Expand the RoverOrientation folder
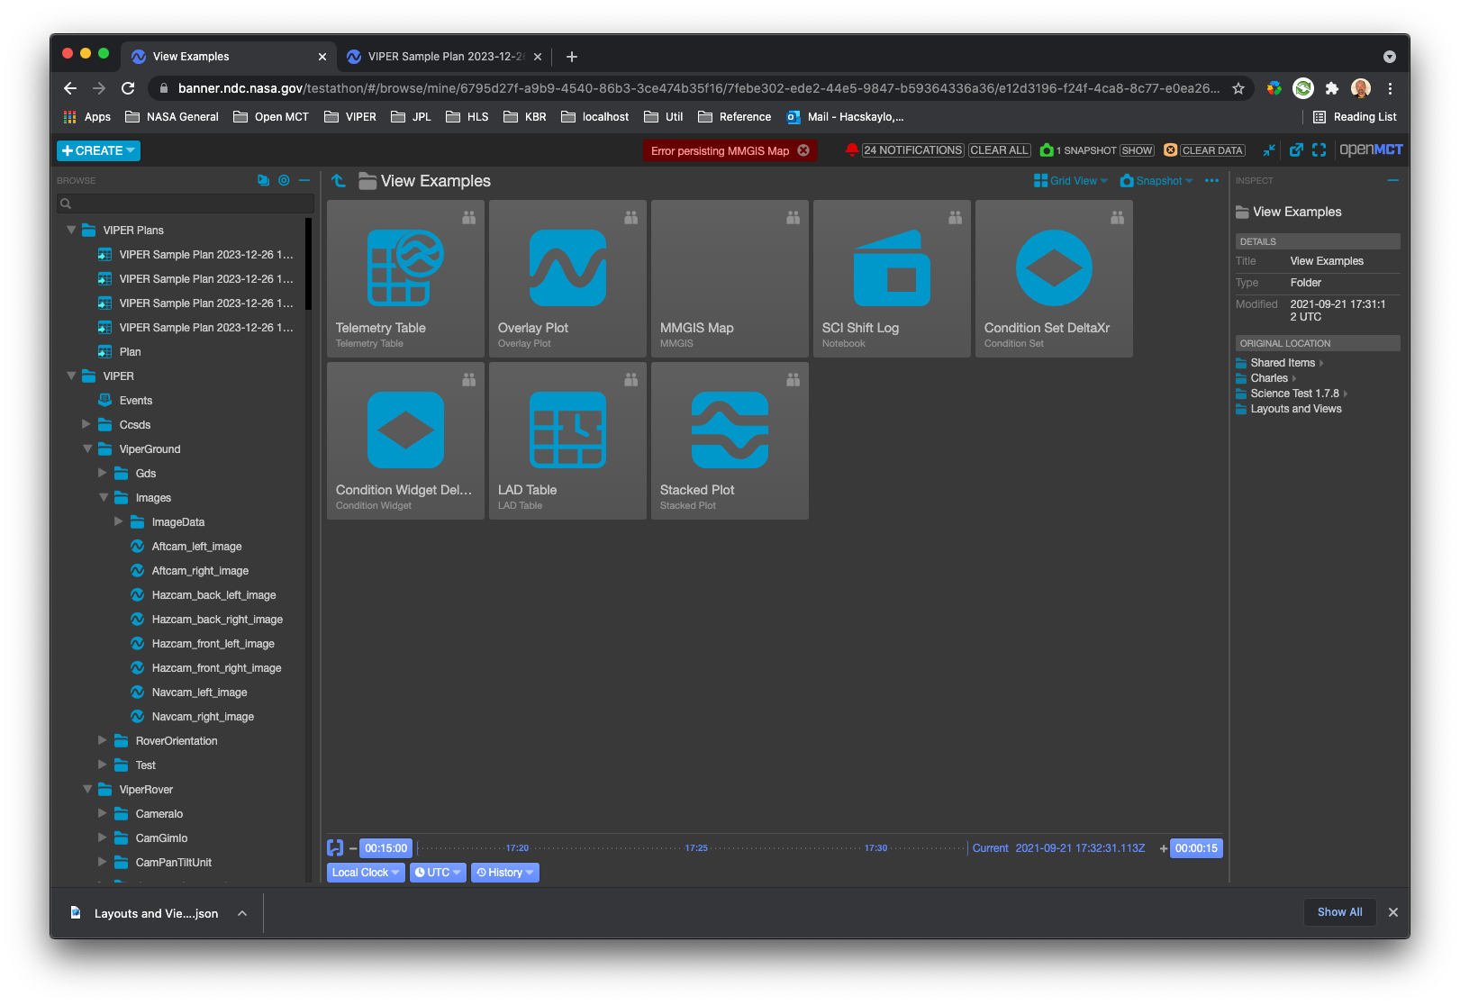Image resolution: width=1460 pixels, height=1005 pixels. (102, 740)
